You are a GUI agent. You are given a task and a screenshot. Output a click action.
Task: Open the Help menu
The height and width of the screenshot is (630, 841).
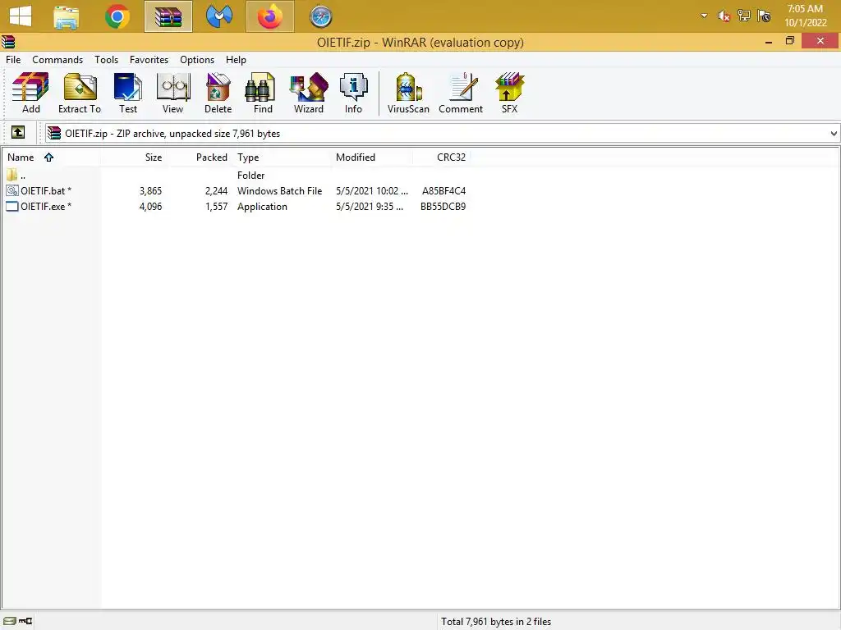(236, 59)
